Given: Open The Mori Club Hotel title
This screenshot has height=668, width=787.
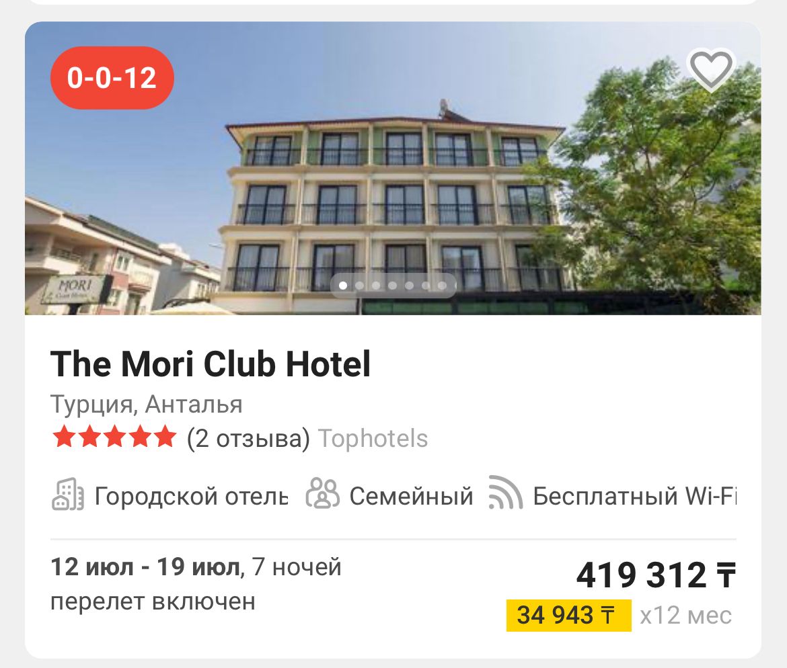Looking at the screenshot, I should (211, 364).
